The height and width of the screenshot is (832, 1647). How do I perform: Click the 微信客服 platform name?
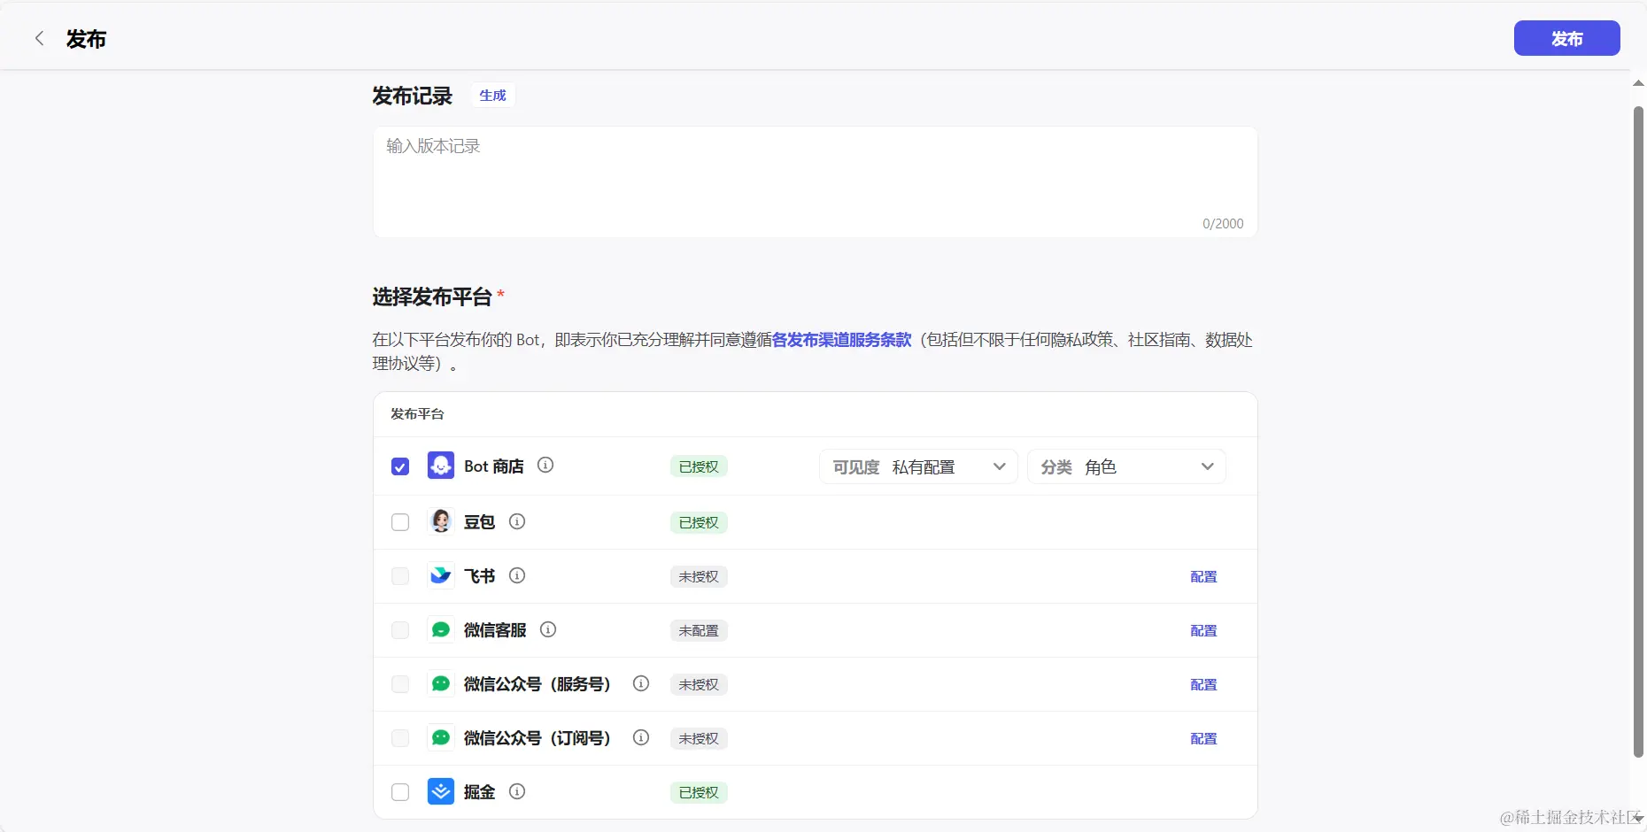coord(495,630)
